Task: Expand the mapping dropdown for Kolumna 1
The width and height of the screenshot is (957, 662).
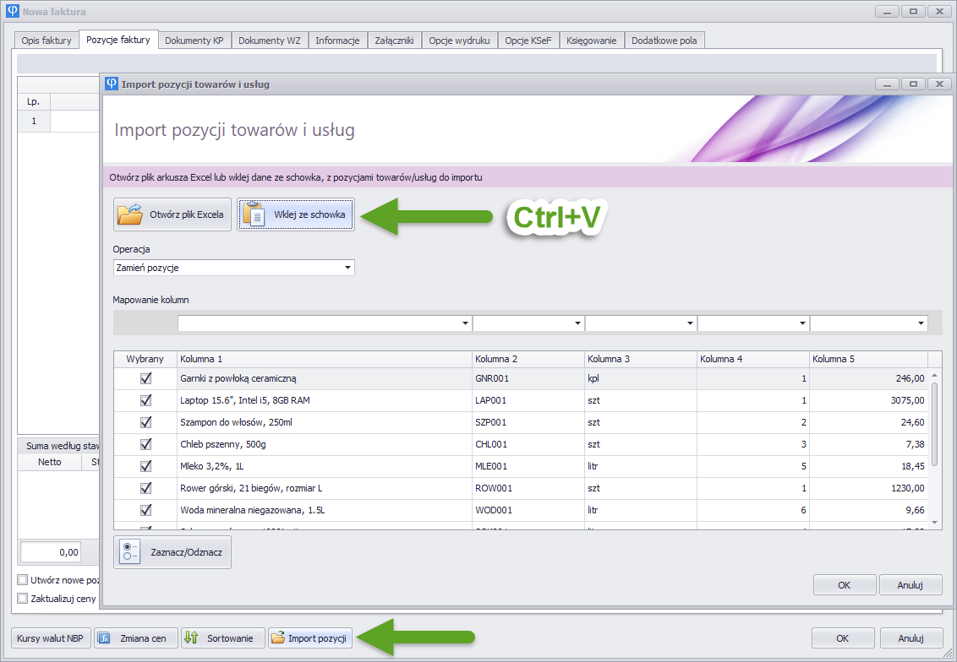Action: click(x=465, y=323)
